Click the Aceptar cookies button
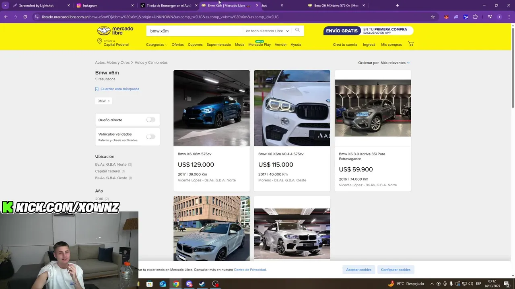The image size is (515, 289). click(359, 270)
